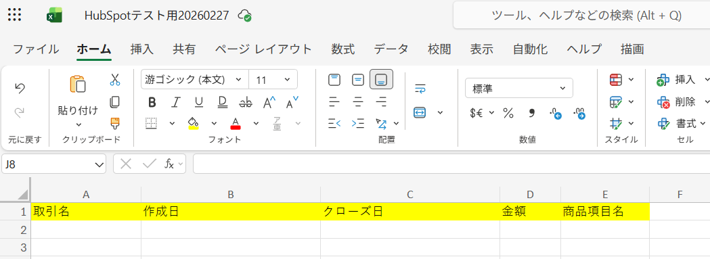Expand merge options dropdown arrow

click(x=440, y=112)
